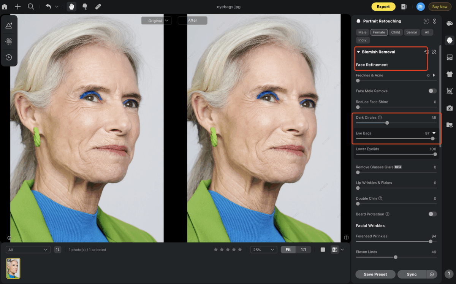Image resolution: width=456 pixels, height=284 pixels.
Task: Click the single-view square icon
Action: 323,250
